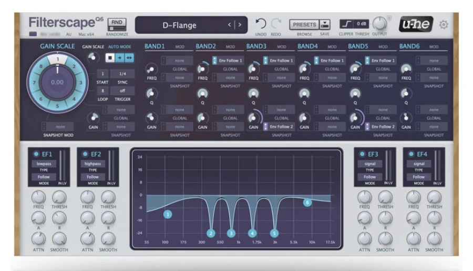The width and height of the screenshot is (473, 271).
Task: Open the Snapshot Mod none selector
Action: 58,127
